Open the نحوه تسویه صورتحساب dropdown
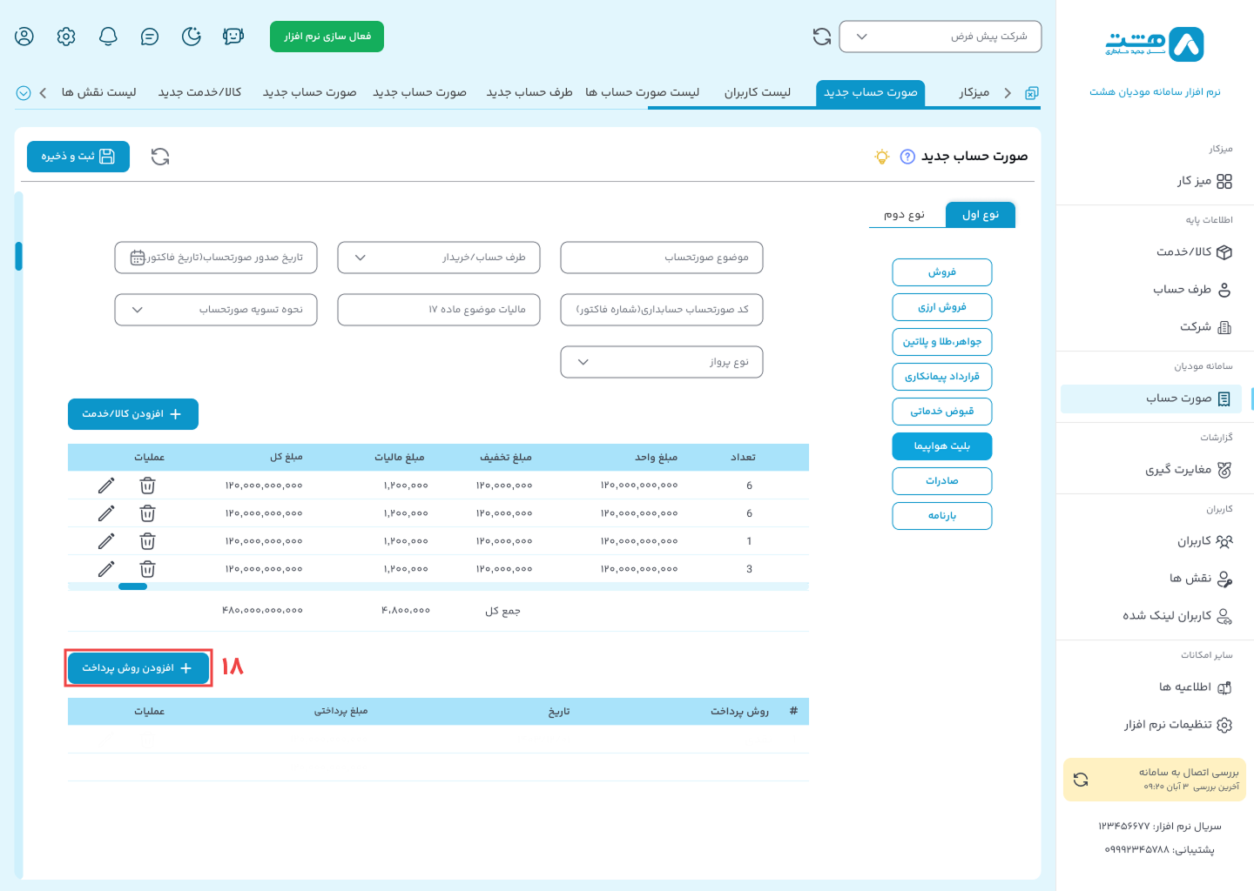This screenshot has height=891, width=1254. 216,310
